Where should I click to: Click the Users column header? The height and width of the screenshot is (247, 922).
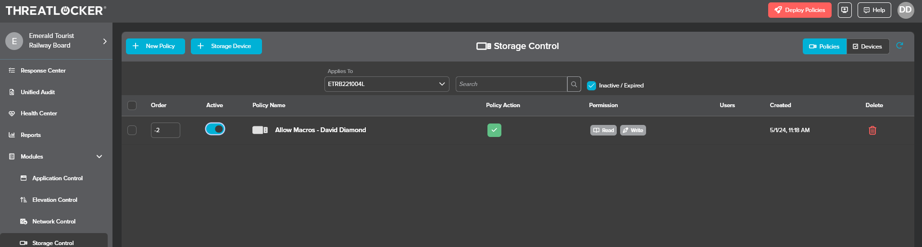pos(727,105)
